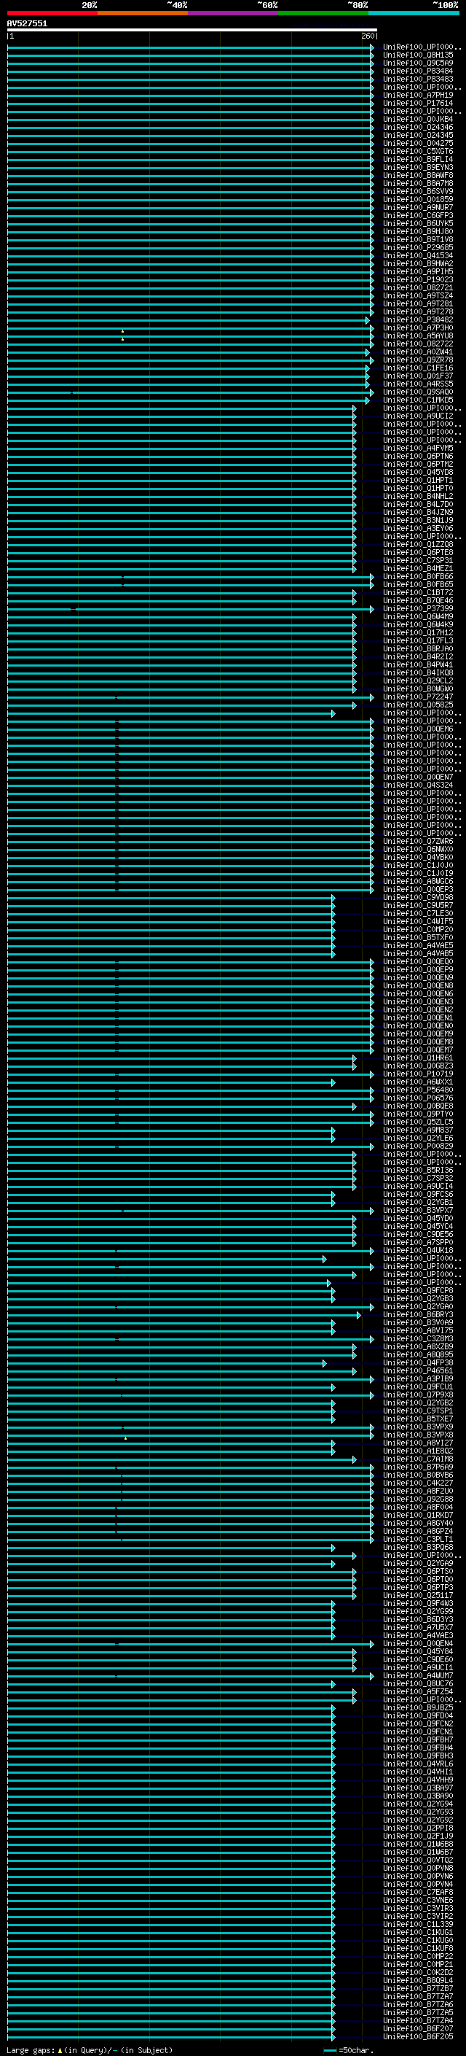Click alignment bar for UniRef100_P37399
The height and width of the screenshot is (2056, 466).
point(190,609)
